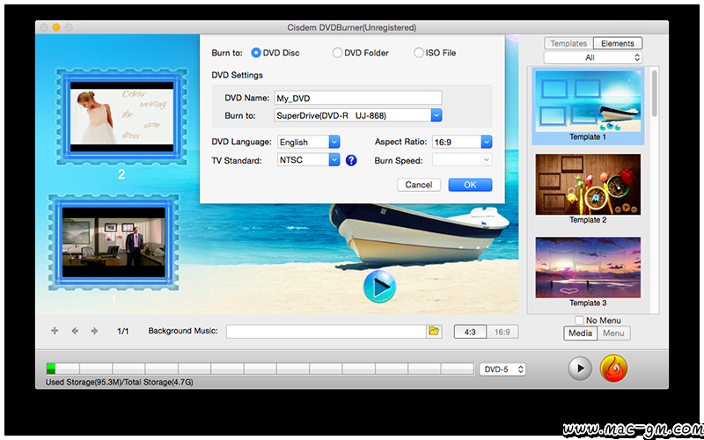704x440 pixels.
Task: Click the 1/1 page indicator text
Action: [x=123, y=332]
